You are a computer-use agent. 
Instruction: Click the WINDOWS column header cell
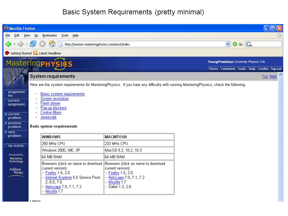(x=72, y=137)
